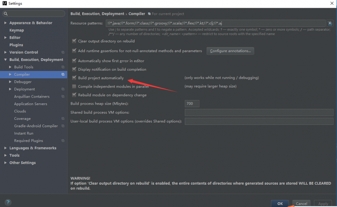
Task: Apply changes with the OK button
Action: click(280, 204)
